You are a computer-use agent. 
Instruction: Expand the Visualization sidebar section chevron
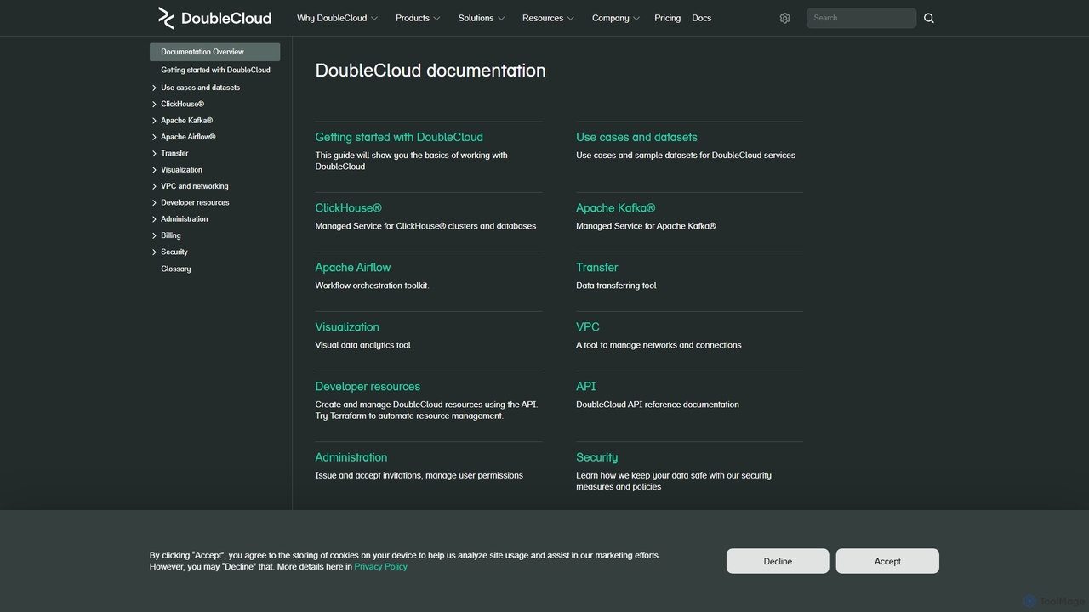click(154, 170)
